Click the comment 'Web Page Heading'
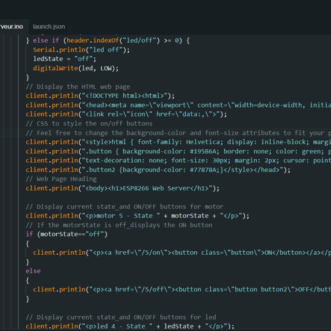Viewport: 331px width, 331px height. pyautogui.click(x=61, y=179)
